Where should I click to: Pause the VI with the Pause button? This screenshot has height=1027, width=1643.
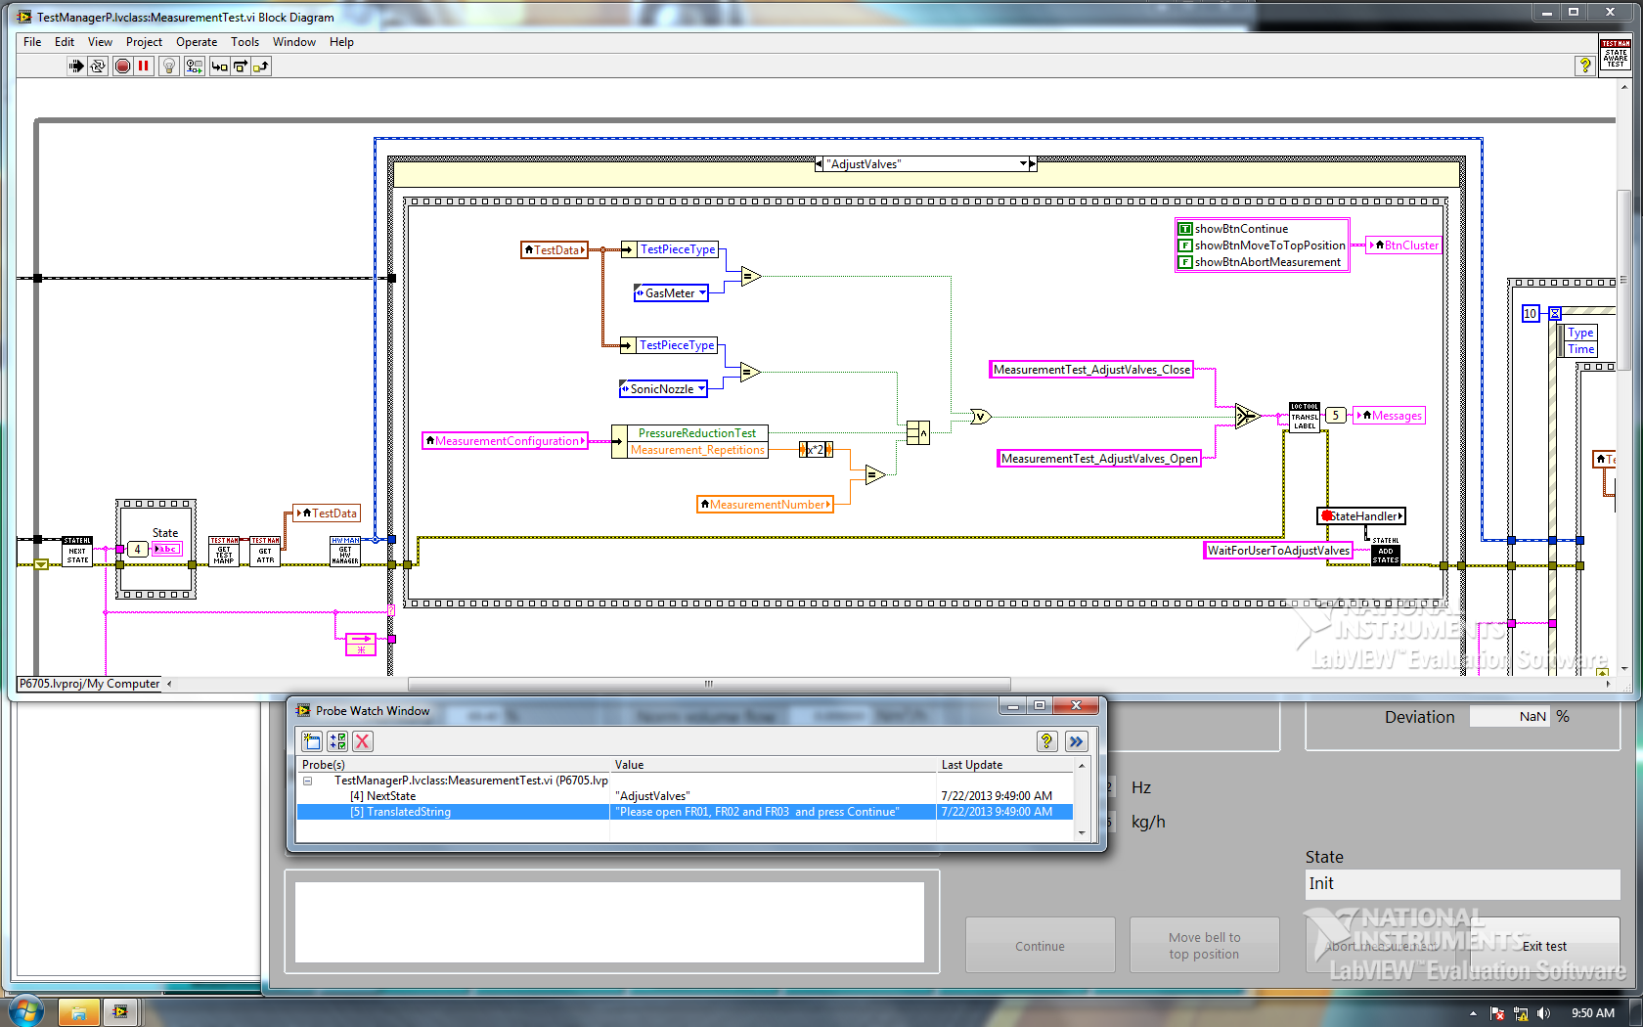[x=144, y=67]
